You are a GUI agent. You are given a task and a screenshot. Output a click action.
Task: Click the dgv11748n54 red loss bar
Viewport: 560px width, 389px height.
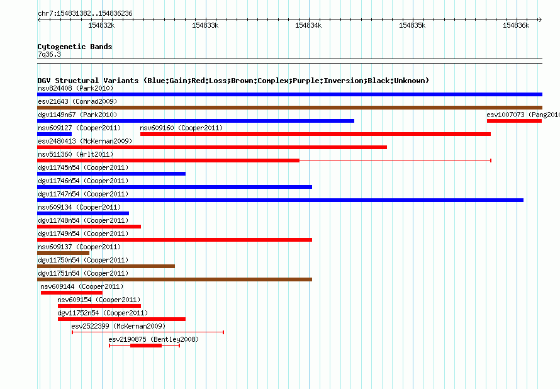(89, 227)
